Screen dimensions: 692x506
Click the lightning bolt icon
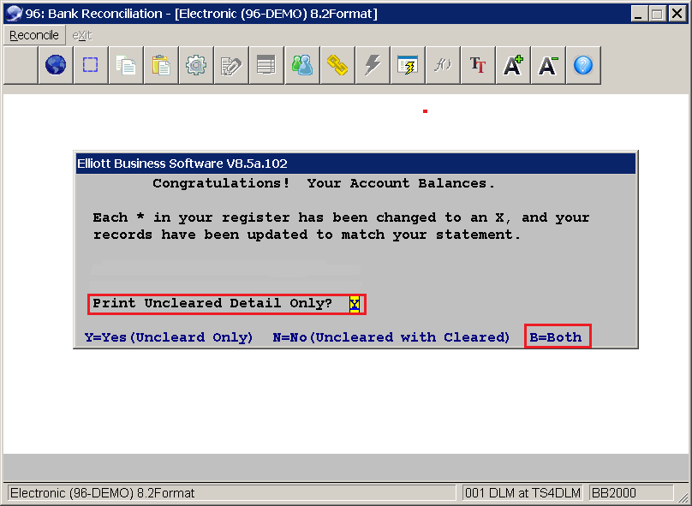pyautogui.click(x=373, y=65)
